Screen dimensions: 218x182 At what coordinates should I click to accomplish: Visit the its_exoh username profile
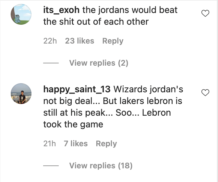point(61,10)
